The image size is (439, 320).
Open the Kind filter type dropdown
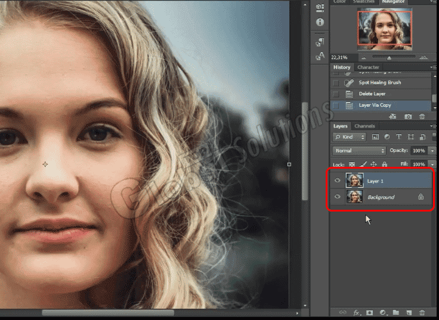click(x=349, y=137)
